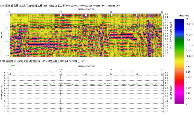Select the layer plot marker at 20 meters
Screen dimensions: 194x115
coord(111,74)
